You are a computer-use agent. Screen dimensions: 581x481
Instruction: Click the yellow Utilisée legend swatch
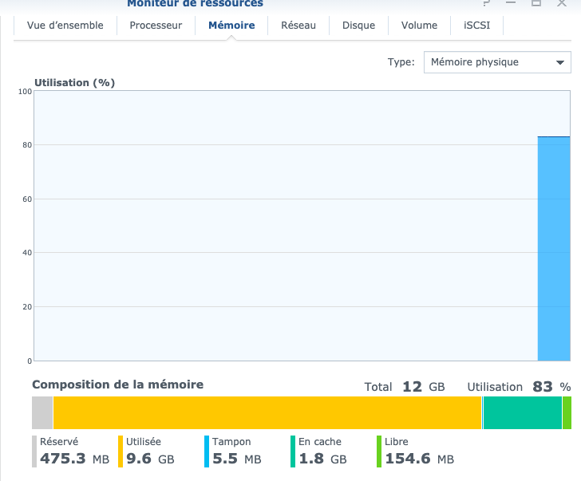coord(121,451)
